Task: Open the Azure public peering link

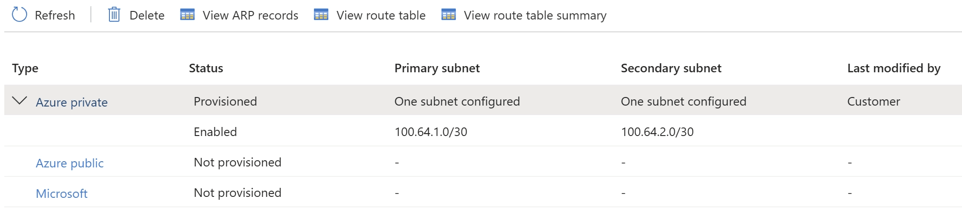Action: (70, 163)
